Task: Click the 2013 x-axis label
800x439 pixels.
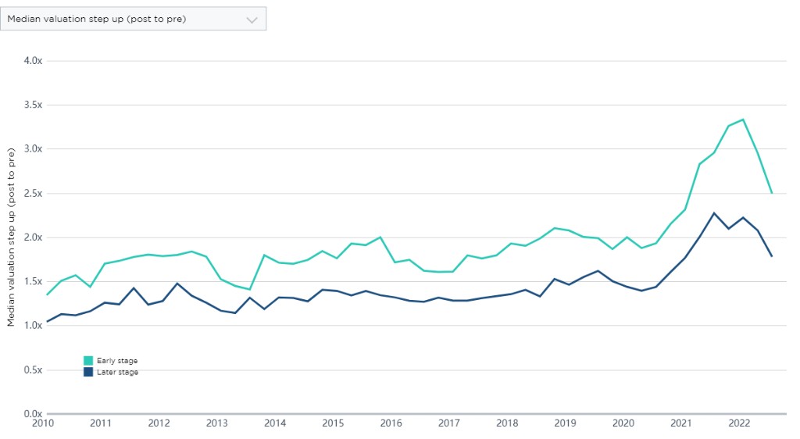Action: tap(216, 423)
